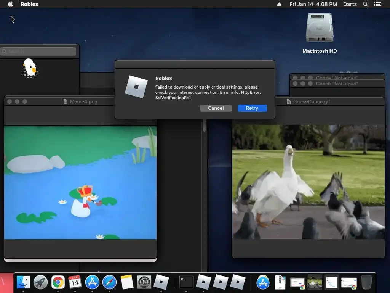390x293 pixels.
Task: Open Calendar from the Dock
Action: [75, 282]
